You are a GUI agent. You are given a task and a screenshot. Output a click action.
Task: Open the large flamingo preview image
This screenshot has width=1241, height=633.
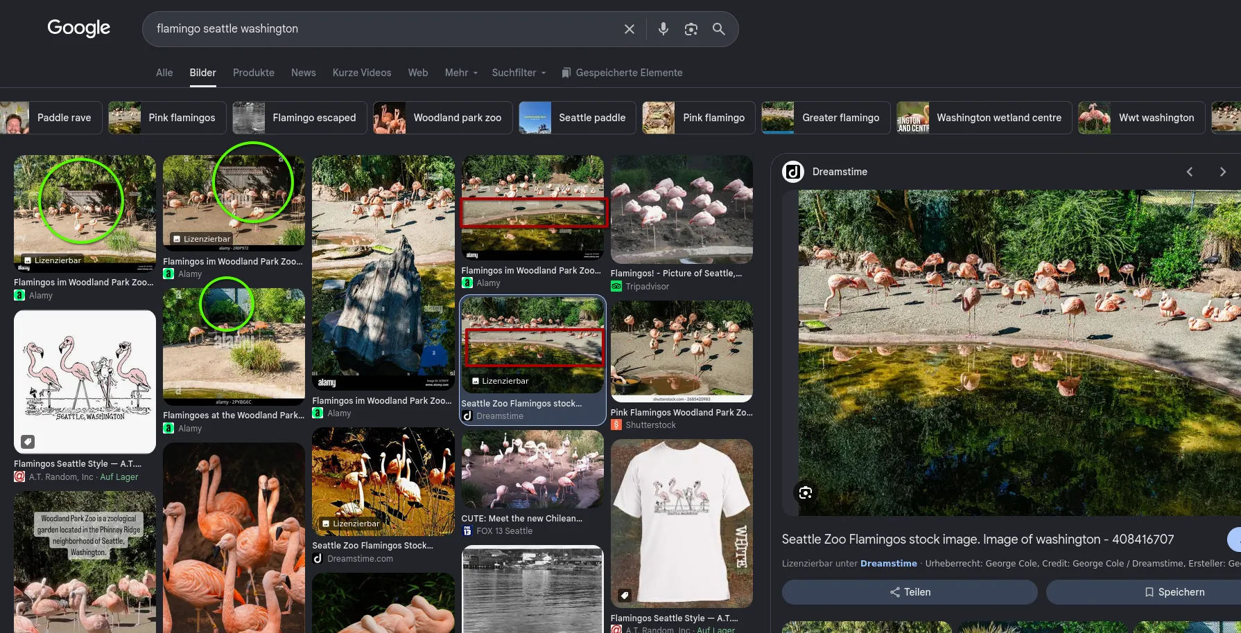click(x=1019, y=353)
